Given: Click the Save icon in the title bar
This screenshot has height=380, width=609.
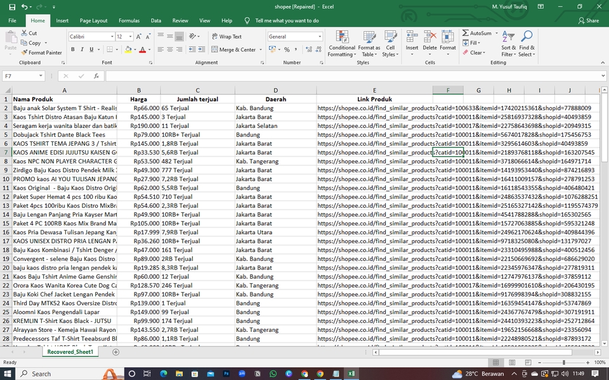Looking at the screenshot, I should [x=12, y=6].
